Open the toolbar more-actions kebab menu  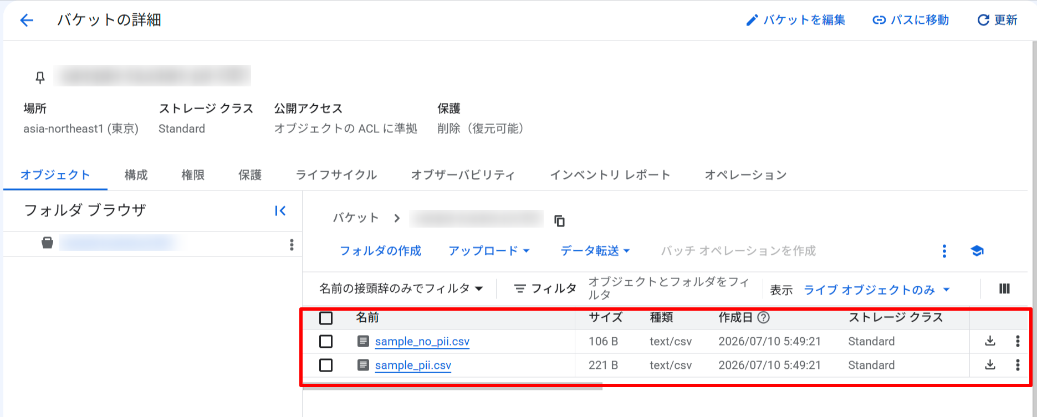point(944,251)
